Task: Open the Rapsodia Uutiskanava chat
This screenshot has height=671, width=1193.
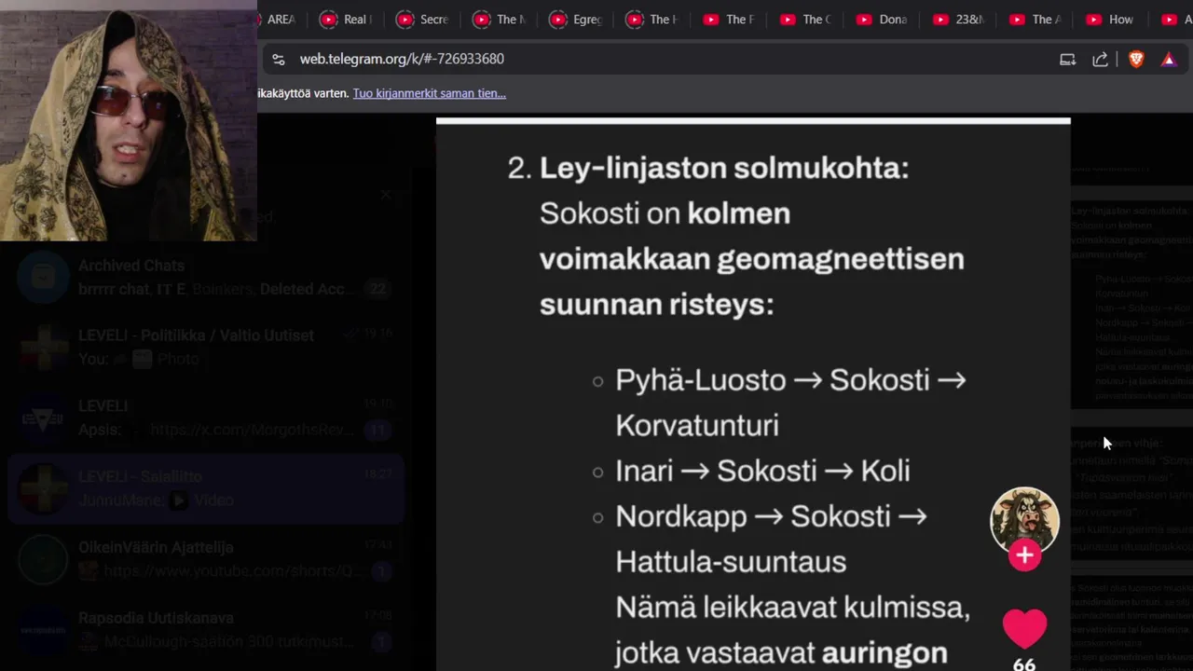Action: pos(205,630)
